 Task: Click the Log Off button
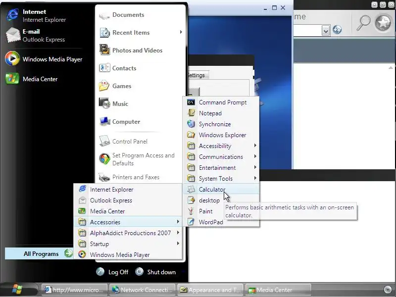coord(112,272)
